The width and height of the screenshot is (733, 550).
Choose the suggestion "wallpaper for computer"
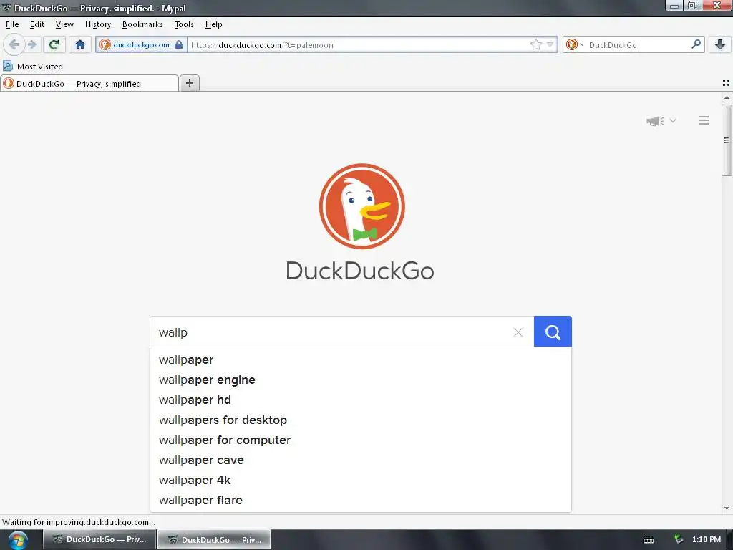click(361, 440)
